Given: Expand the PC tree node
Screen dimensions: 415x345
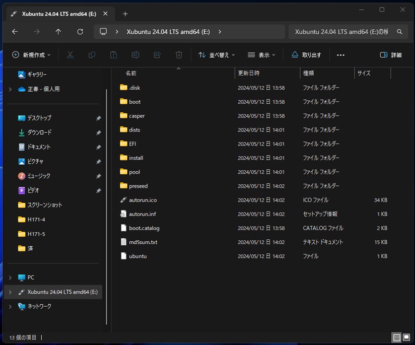Looking at the screenshot, I should [x=10, y=278].
